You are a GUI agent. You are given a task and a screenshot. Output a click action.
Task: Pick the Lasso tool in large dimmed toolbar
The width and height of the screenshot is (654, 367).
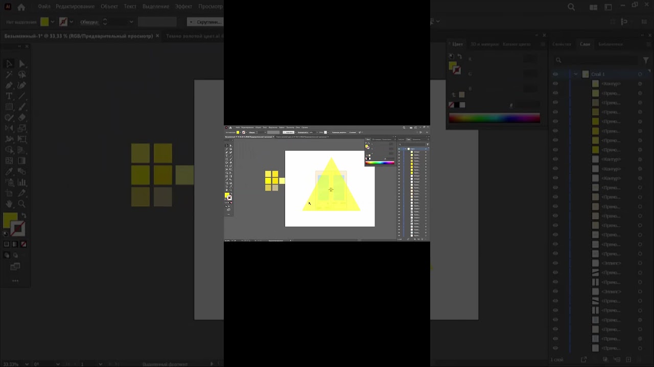[22, 74]
